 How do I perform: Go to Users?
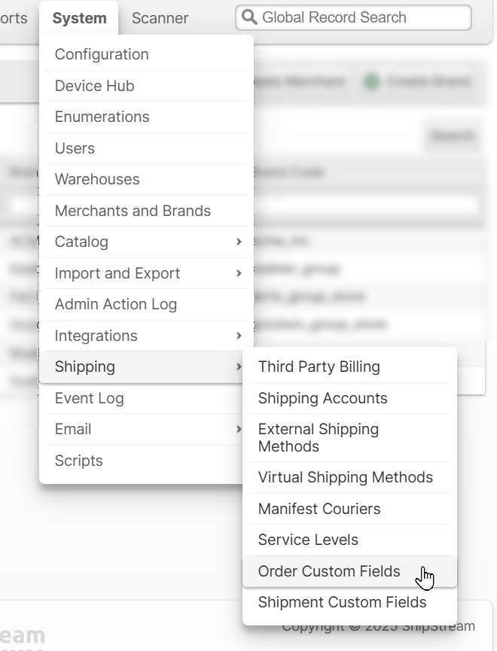75,148
